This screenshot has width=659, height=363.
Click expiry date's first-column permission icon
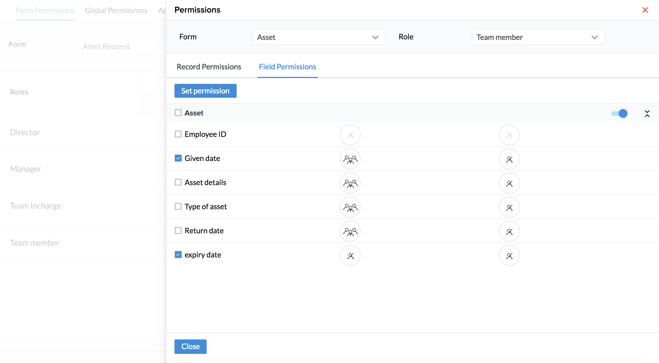[x=350, y=256]
